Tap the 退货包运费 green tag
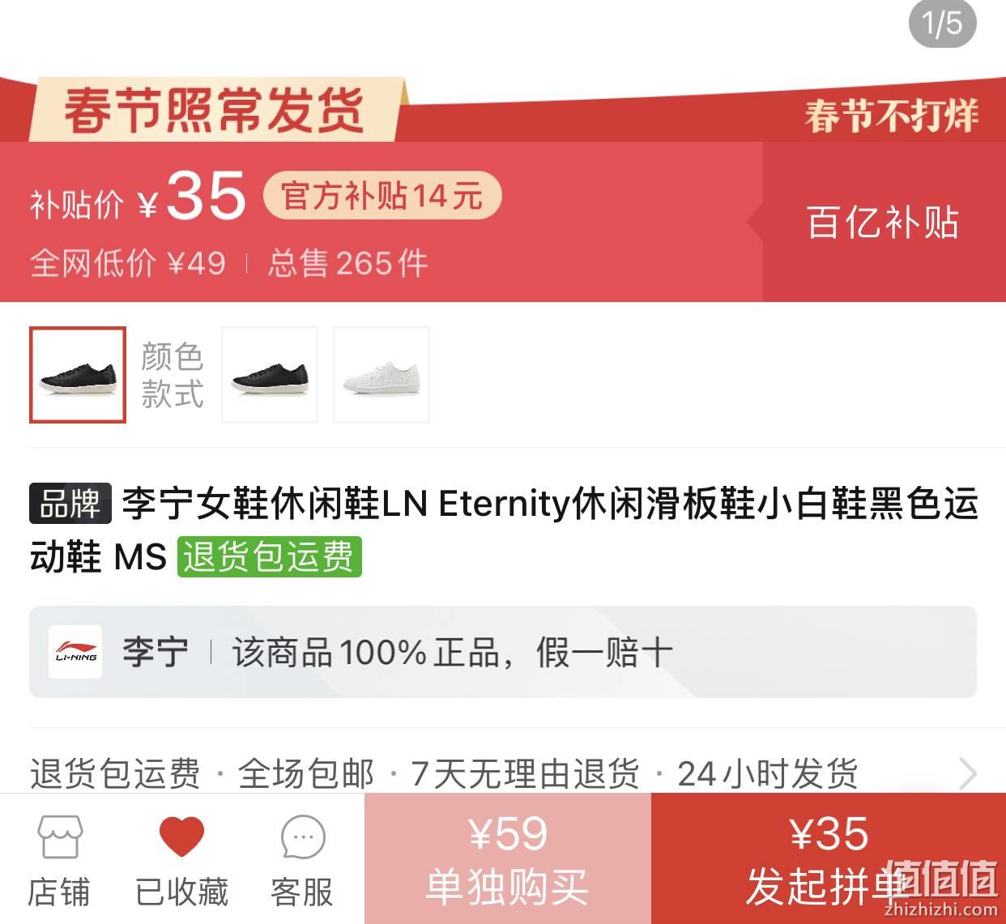The width and height of the screenshot is (1006, 924). coord(270,557)
